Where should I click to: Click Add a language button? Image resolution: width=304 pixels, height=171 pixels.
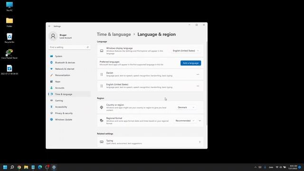(x=190, y=63)
